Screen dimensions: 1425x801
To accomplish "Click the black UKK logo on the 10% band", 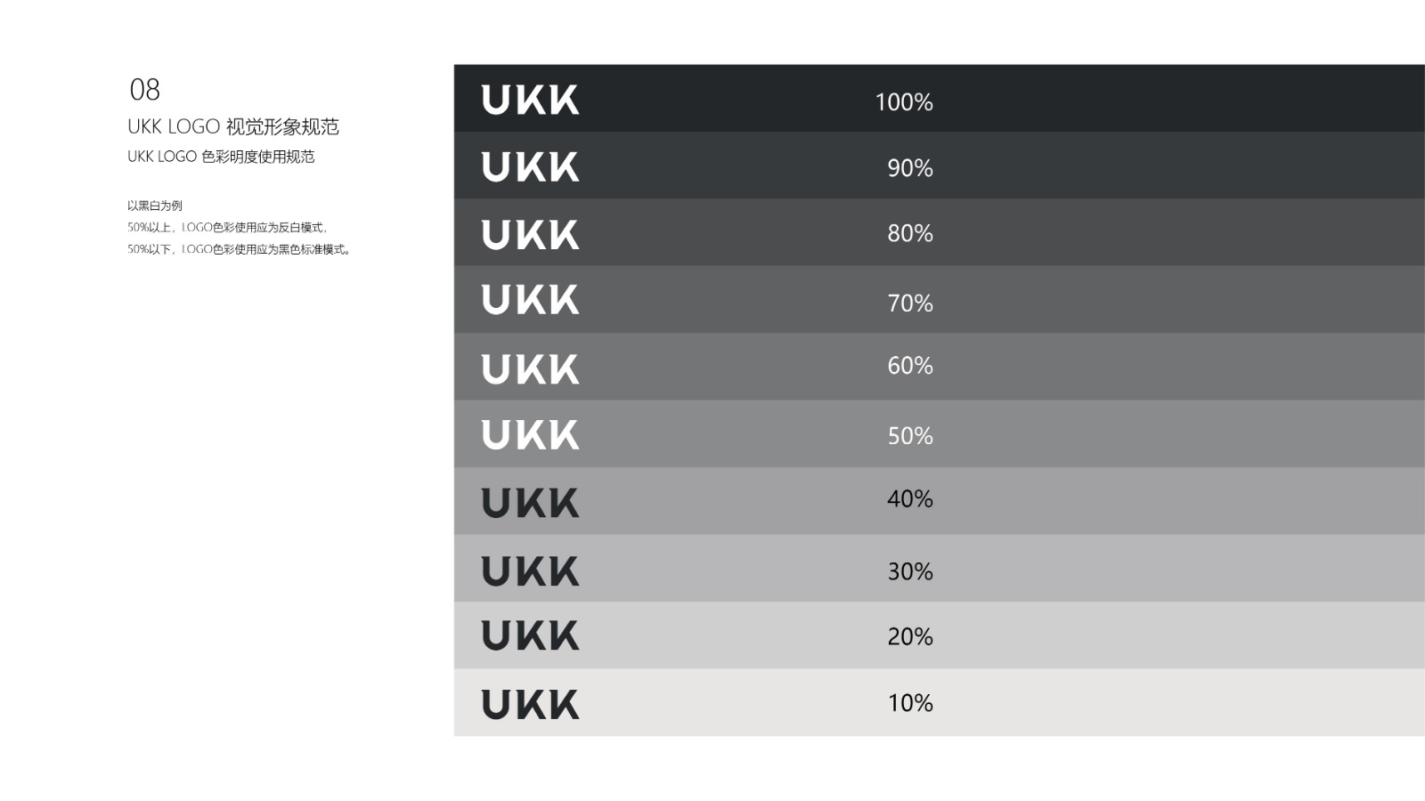I will 530,704.
